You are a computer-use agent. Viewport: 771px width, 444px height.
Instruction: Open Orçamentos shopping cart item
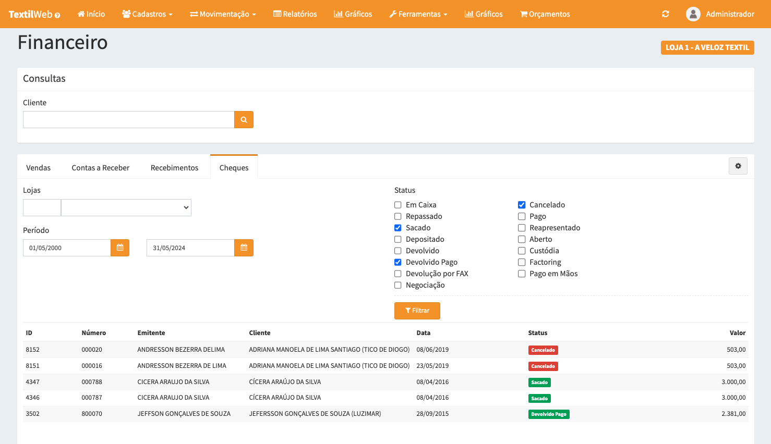click(545, 14)
